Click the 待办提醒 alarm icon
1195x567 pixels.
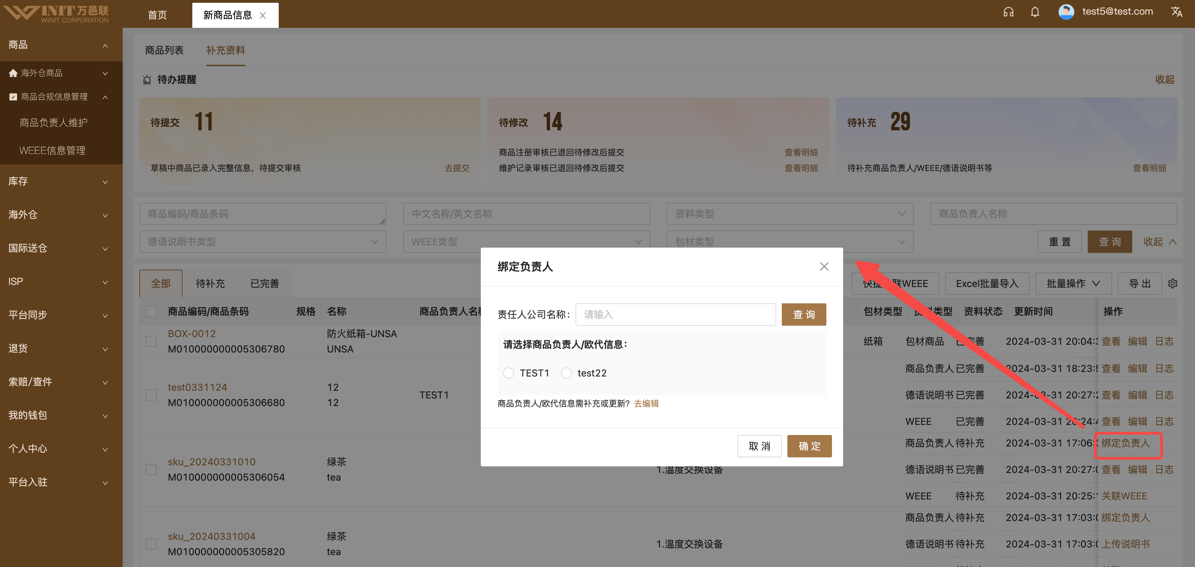click(147, 80)
